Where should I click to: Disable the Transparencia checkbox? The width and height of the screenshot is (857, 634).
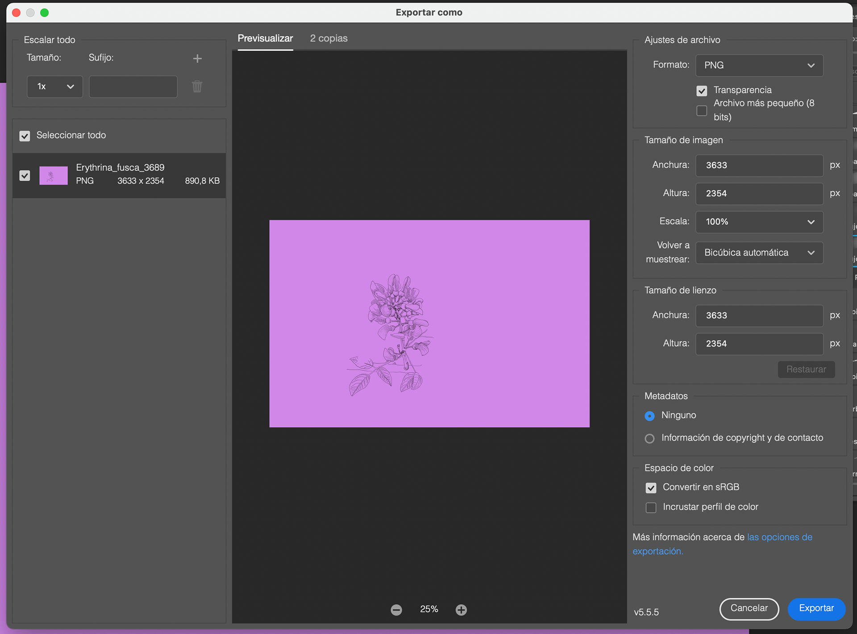(702, 91)
